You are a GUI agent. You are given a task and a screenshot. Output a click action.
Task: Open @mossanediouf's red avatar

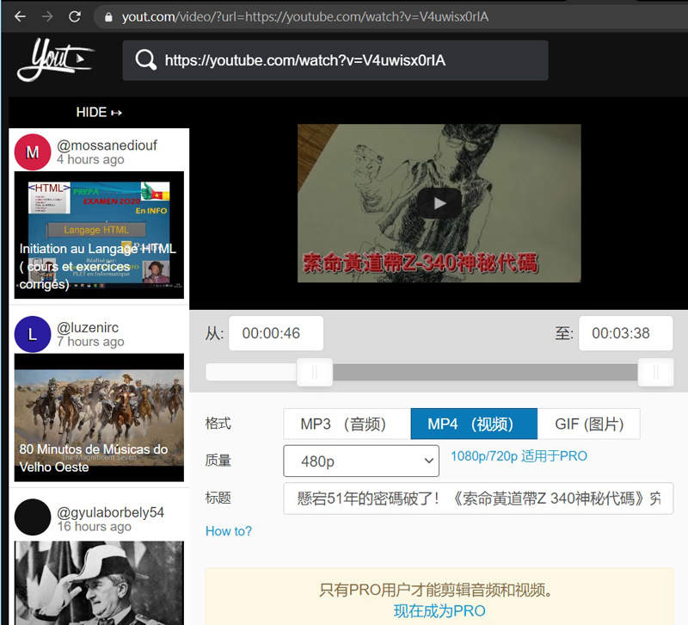coord(33,152)
